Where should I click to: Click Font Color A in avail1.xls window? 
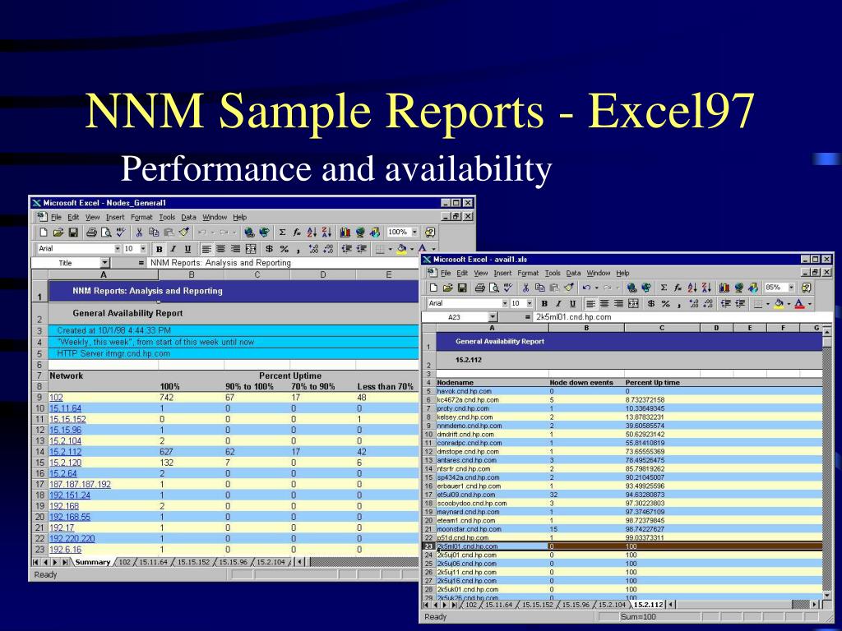click(799, 304)
